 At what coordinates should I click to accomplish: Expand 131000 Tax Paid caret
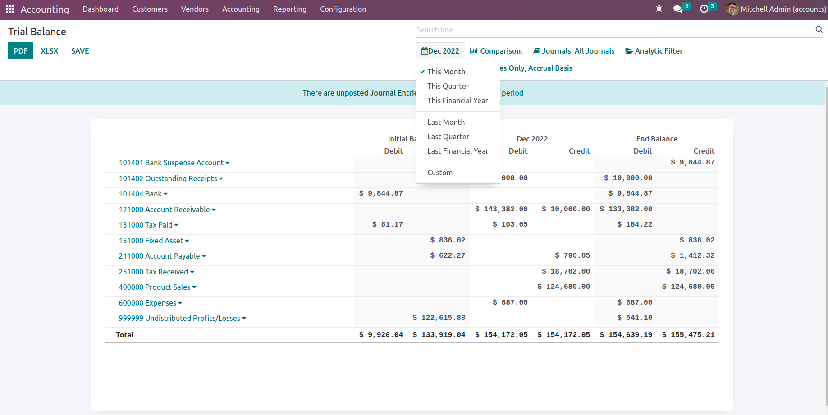point(176,225)
